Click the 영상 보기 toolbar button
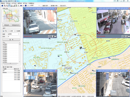 [63, 6]
